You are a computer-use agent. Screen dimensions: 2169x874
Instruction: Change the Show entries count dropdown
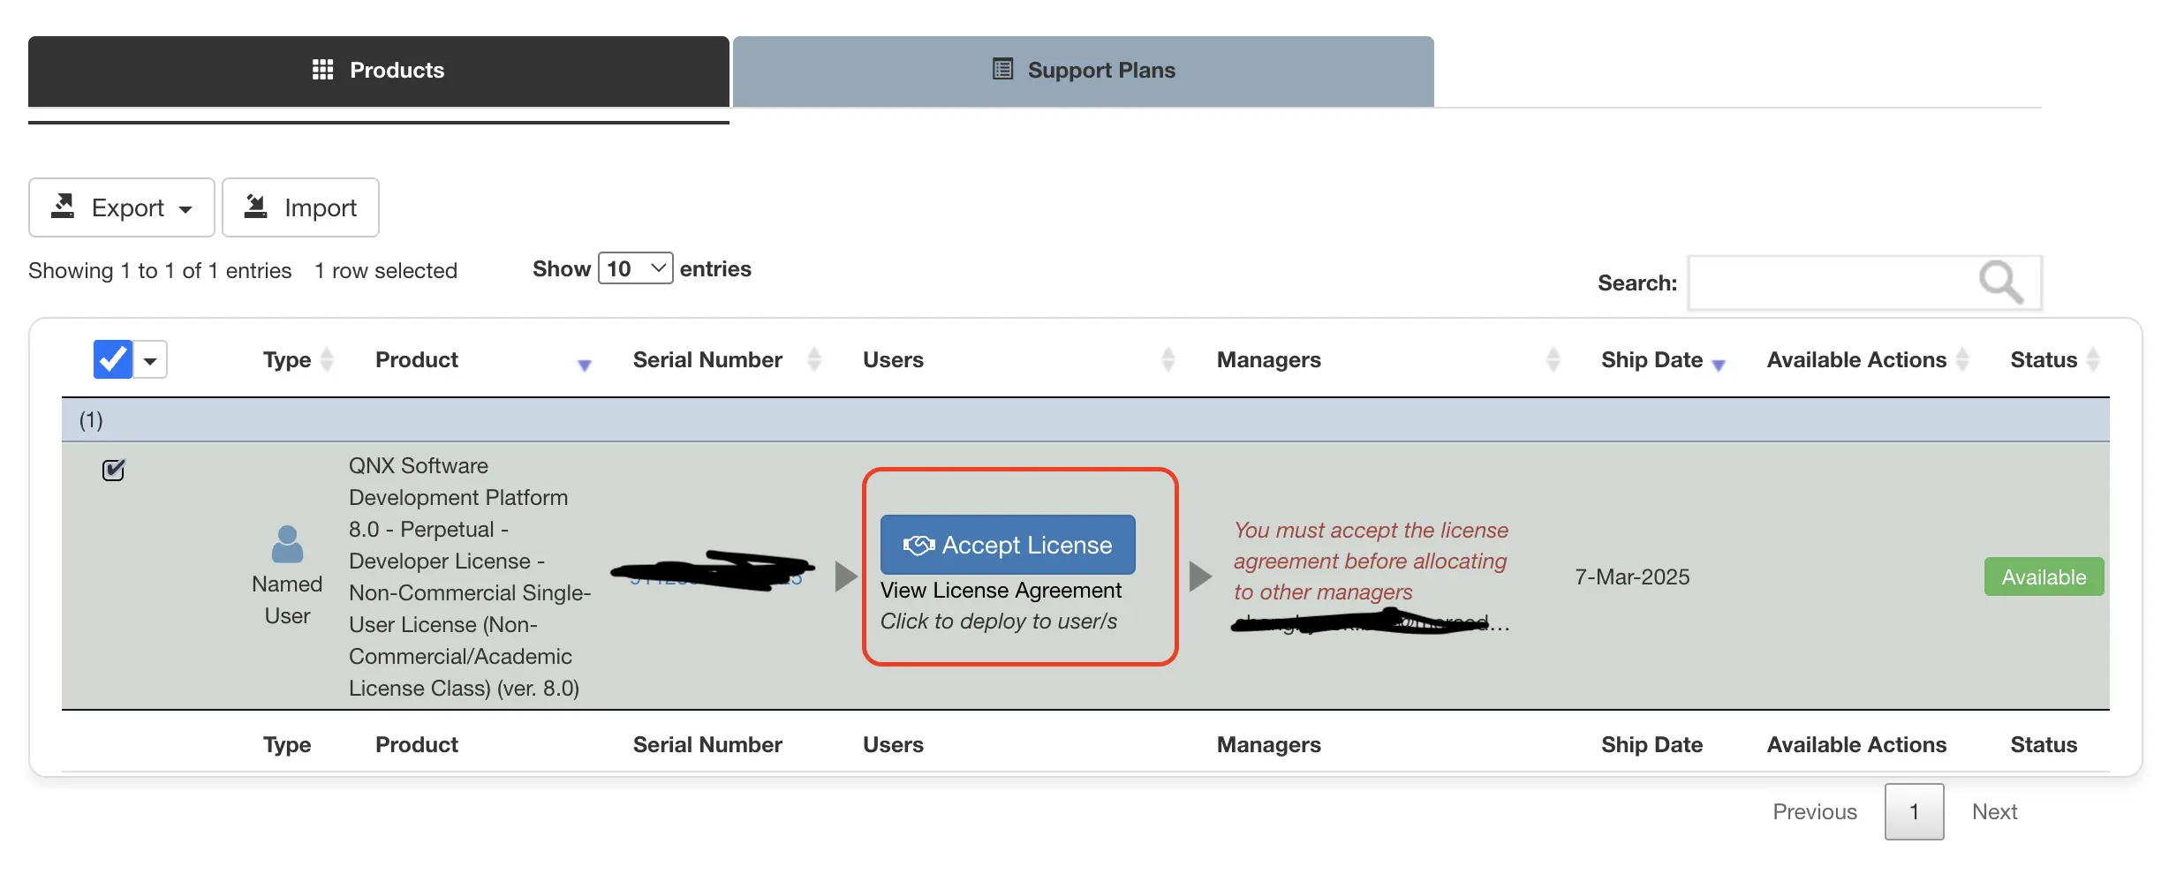click(x=636, y=268)
